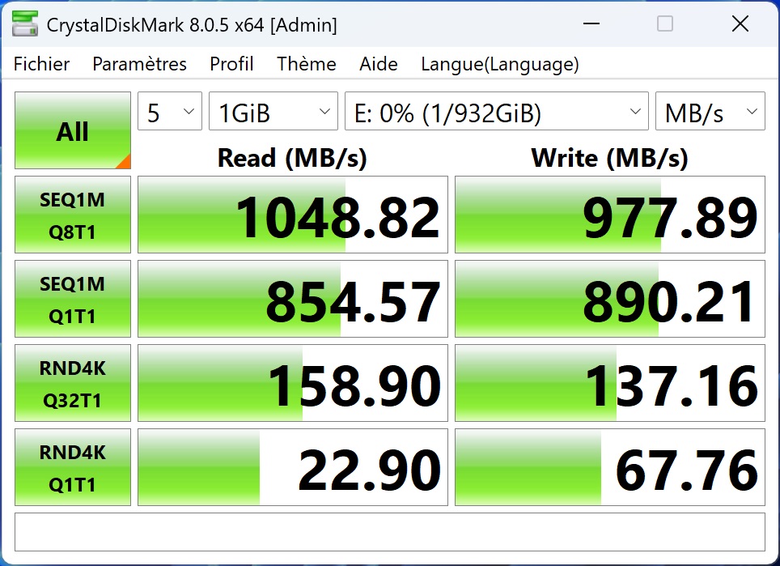
Task: Open the Fichier menu
Action: (x=42, y=64)
